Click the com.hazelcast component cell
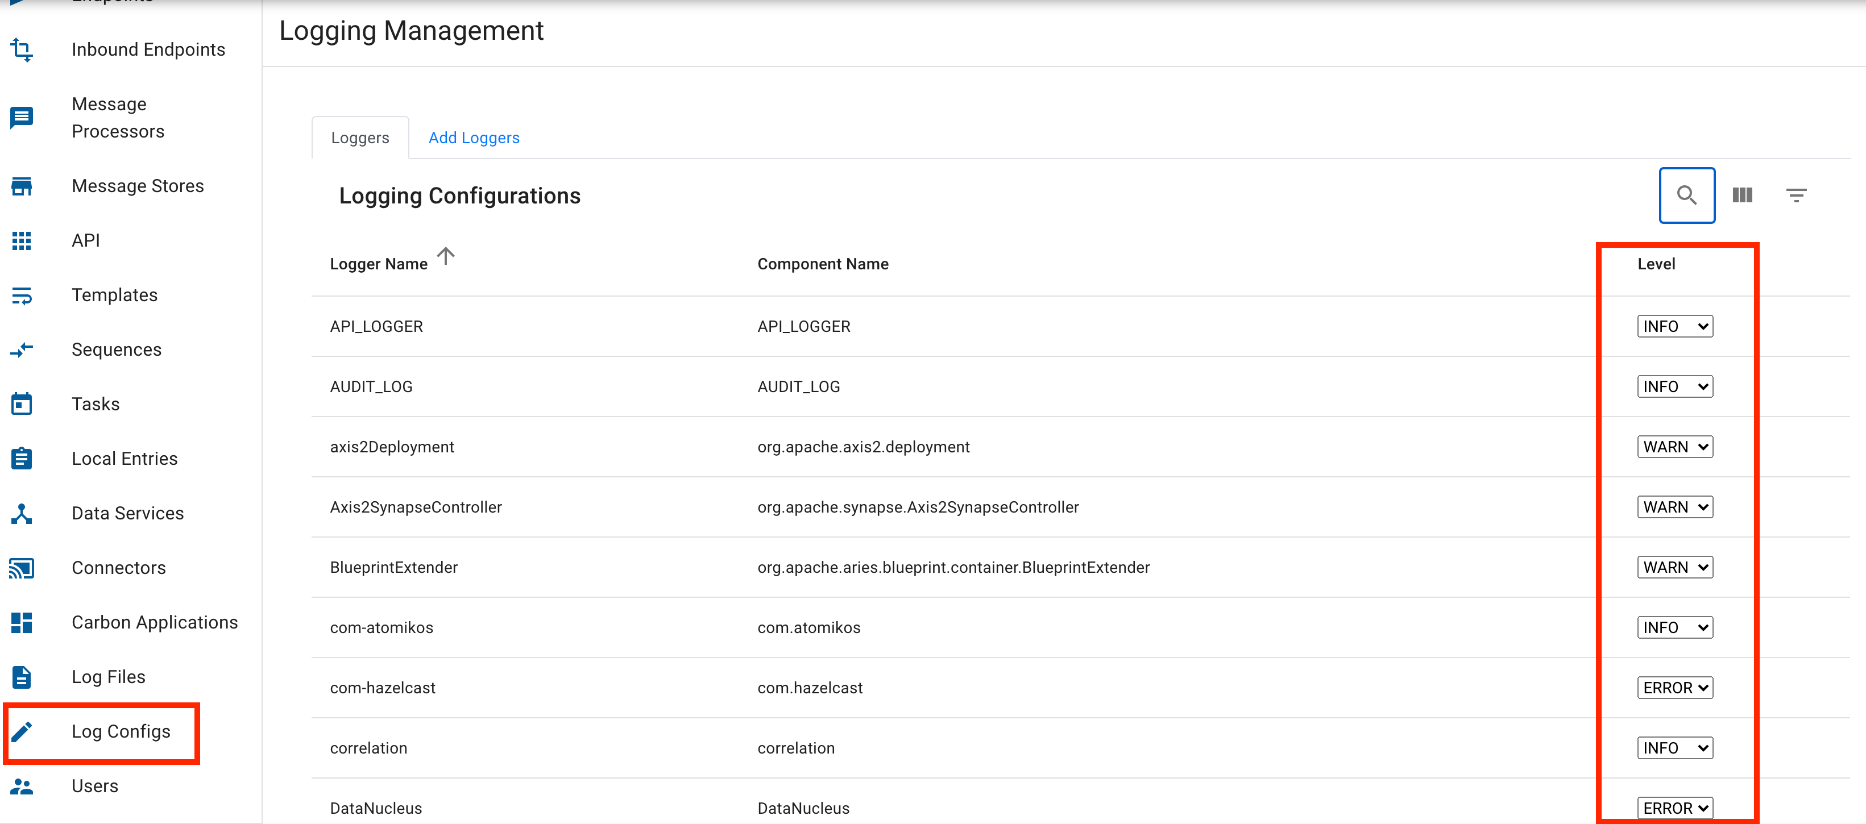Screen dimensions: 1866x824 pyautogui.click(x=810, y=688)
